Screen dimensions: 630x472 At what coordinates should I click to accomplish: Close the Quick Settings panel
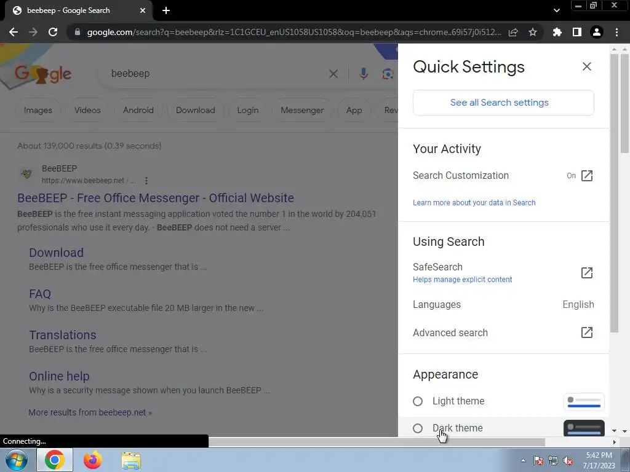coord(586,66)
